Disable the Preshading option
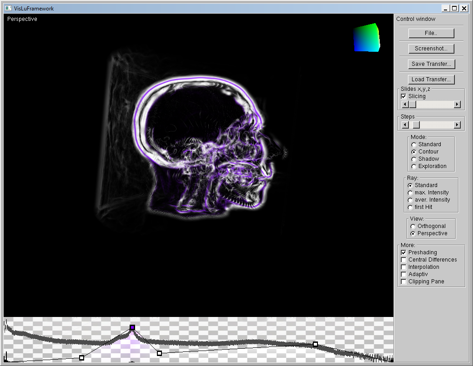Viewport: 473px width, 366px height. [403, 252]
